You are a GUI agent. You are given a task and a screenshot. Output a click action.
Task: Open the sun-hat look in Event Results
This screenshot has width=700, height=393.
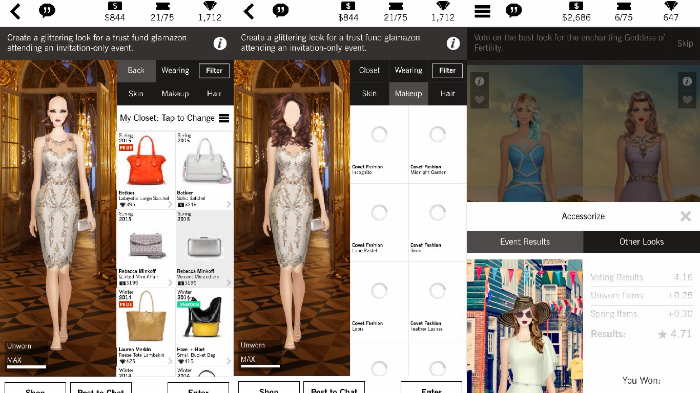525,326
